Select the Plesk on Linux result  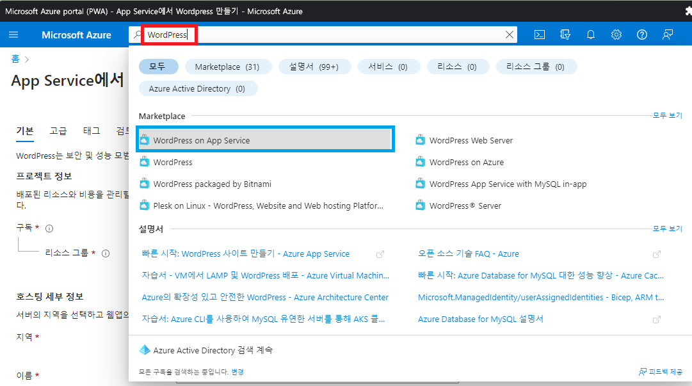268,205
